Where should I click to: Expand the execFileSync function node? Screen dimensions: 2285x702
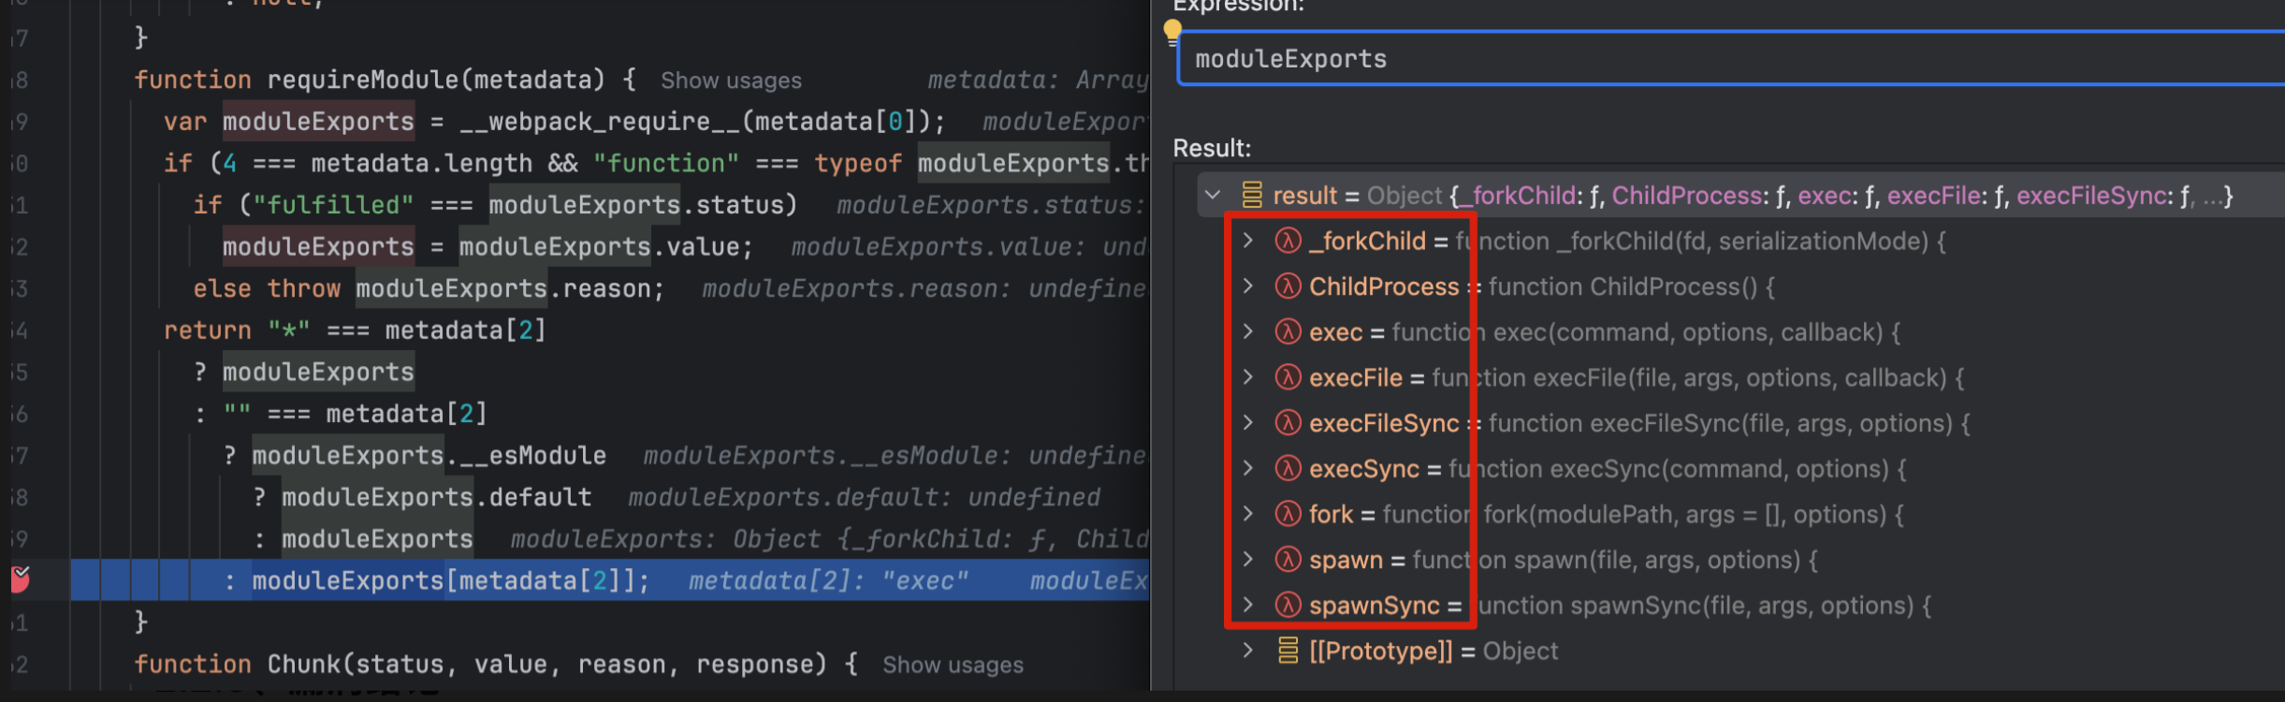coord(1247,423)
